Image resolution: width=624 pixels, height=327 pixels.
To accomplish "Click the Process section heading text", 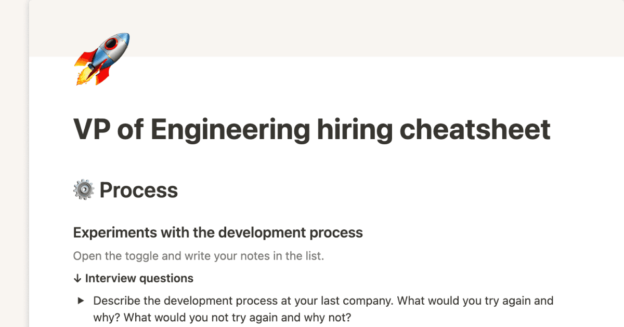I will click(x=138, y=190).
